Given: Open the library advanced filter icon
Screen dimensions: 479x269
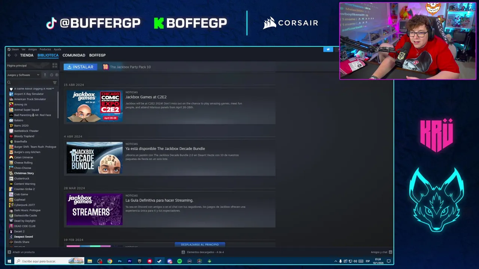Looking at the screenshot, I should click(55, 83).
